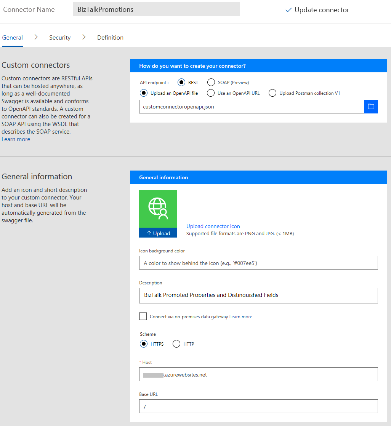Enable Connect via on-premises data gateway checkbox

click(x=143, y=316)
